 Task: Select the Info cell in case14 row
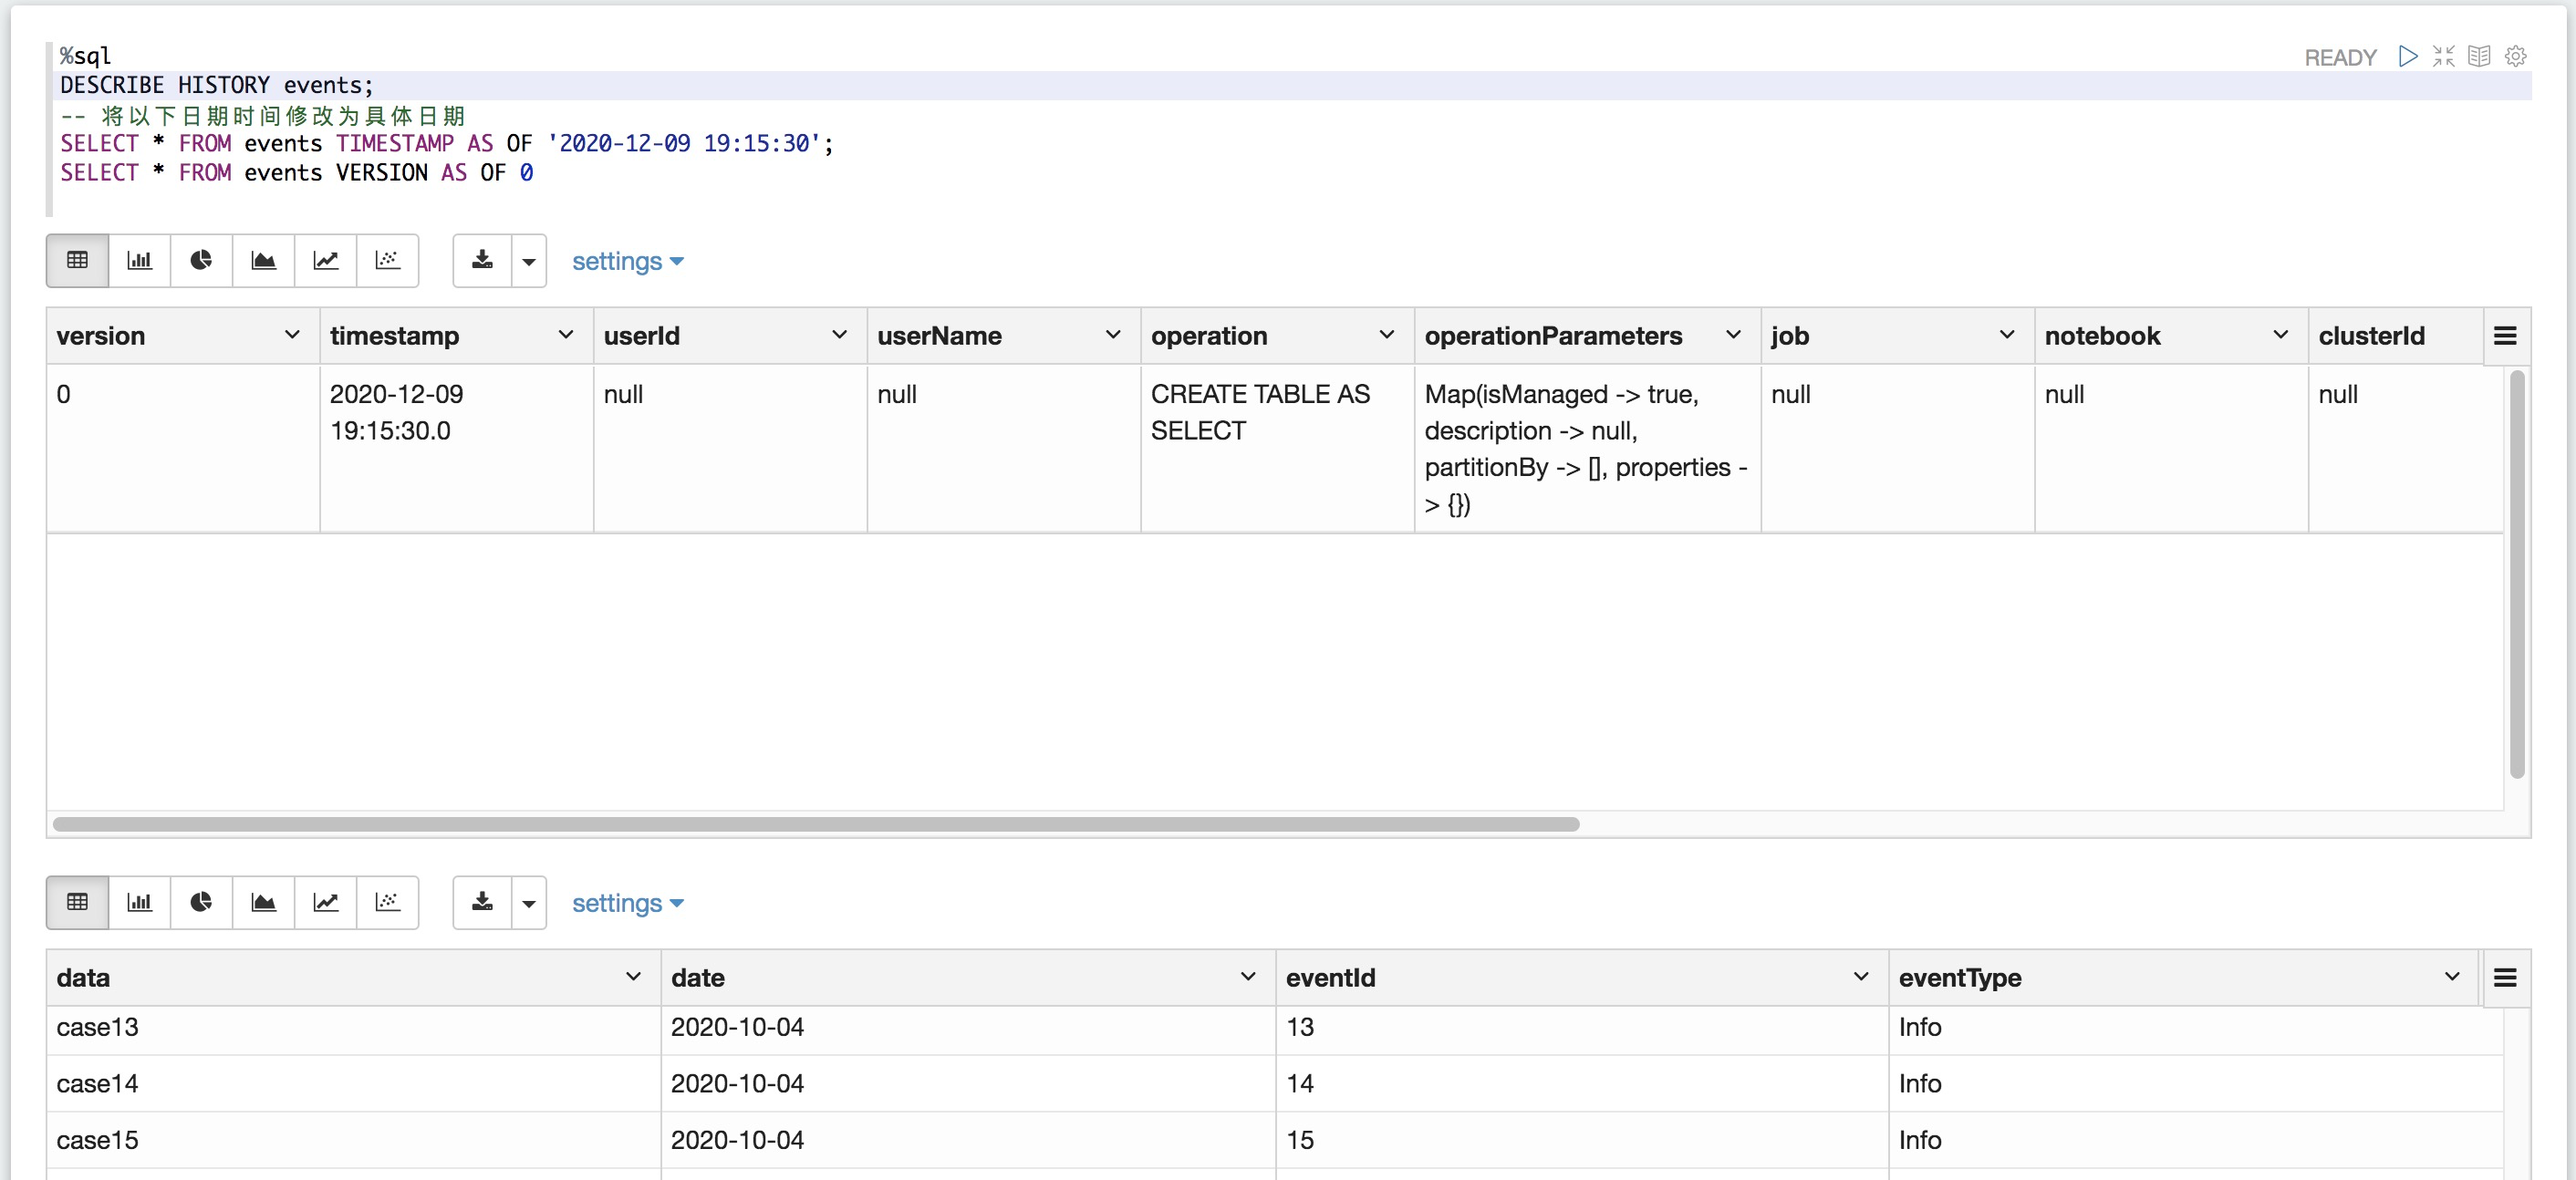[2196, 1084]
